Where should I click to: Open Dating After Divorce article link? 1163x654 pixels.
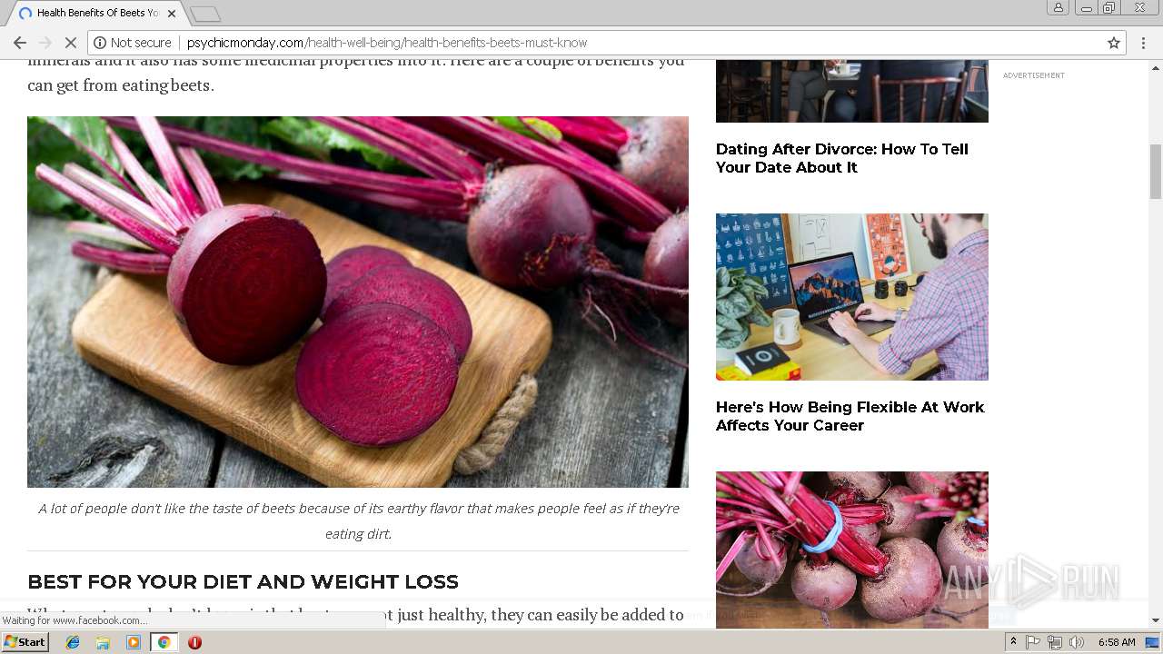click(842, 158)
